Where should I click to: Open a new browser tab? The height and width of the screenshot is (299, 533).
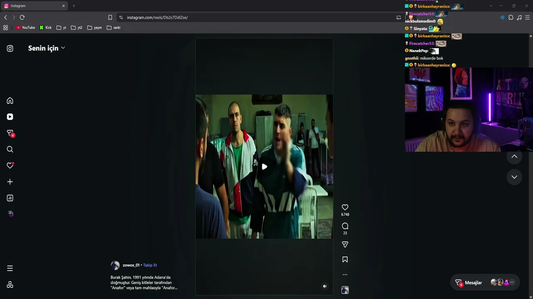(x=74, y=6)
